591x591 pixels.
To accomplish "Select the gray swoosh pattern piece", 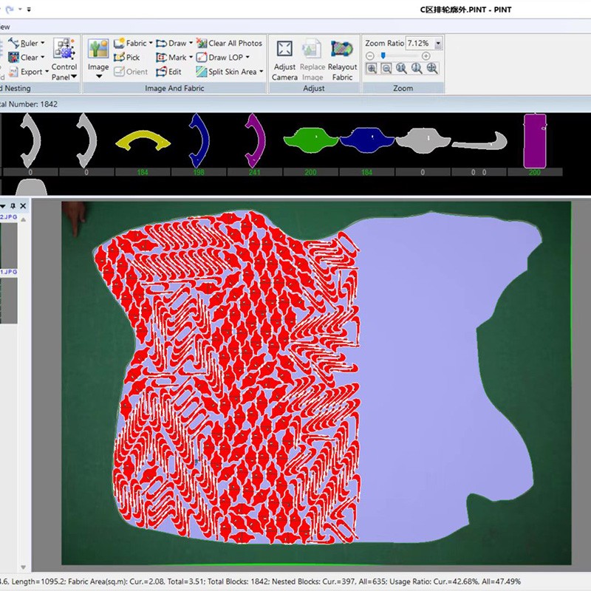I will point(479,141).
